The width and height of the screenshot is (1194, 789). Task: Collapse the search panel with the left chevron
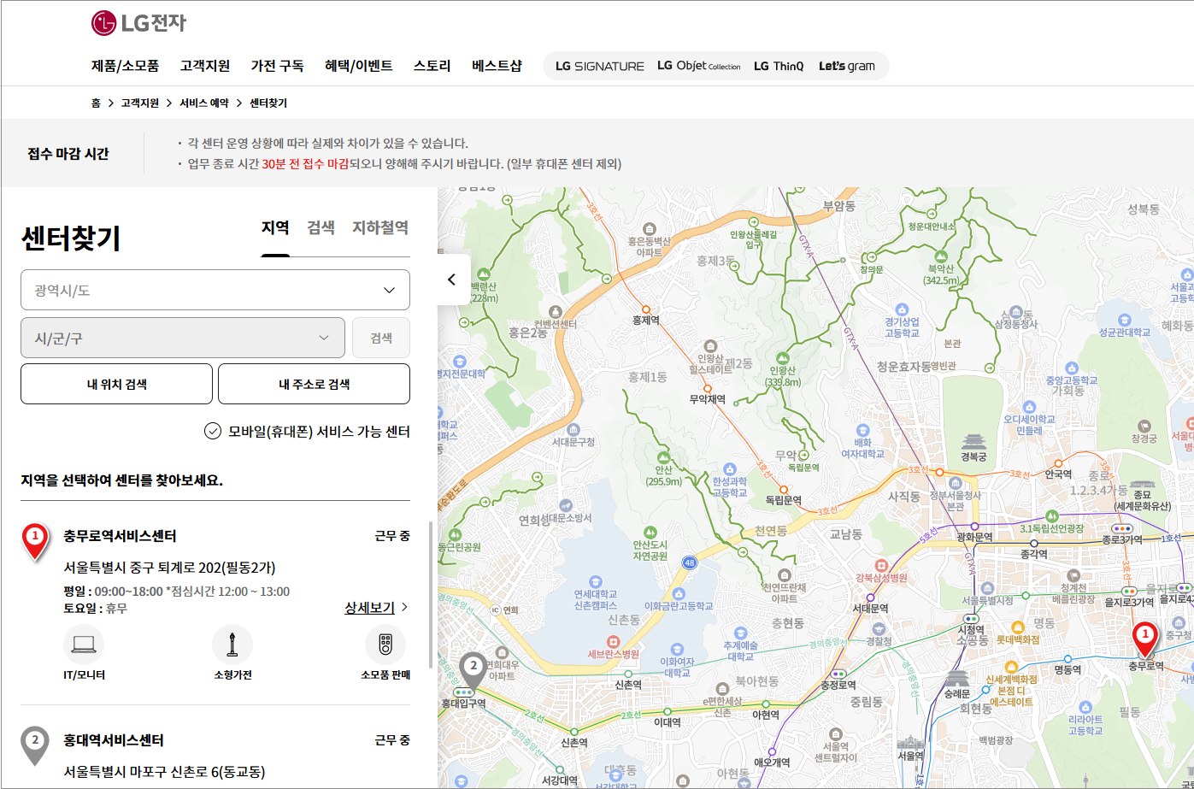point(452,280)
